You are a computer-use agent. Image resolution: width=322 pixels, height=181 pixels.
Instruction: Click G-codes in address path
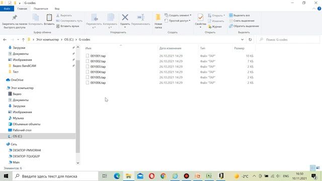coord(85,39)
